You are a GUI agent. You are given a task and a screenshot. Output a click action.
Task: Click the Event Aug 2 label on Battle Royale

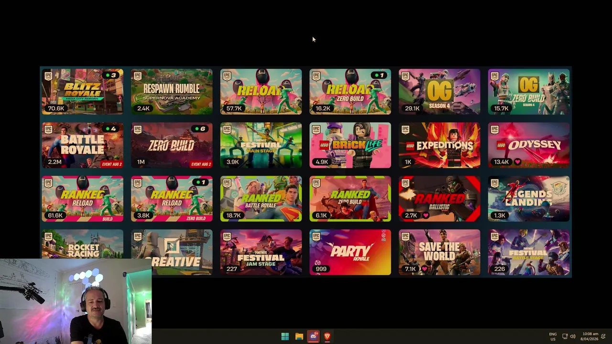pos(112,164)
